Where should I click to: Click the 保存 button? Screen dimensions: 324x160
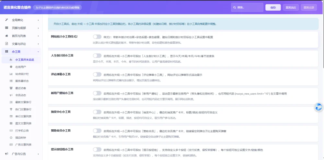273,7
